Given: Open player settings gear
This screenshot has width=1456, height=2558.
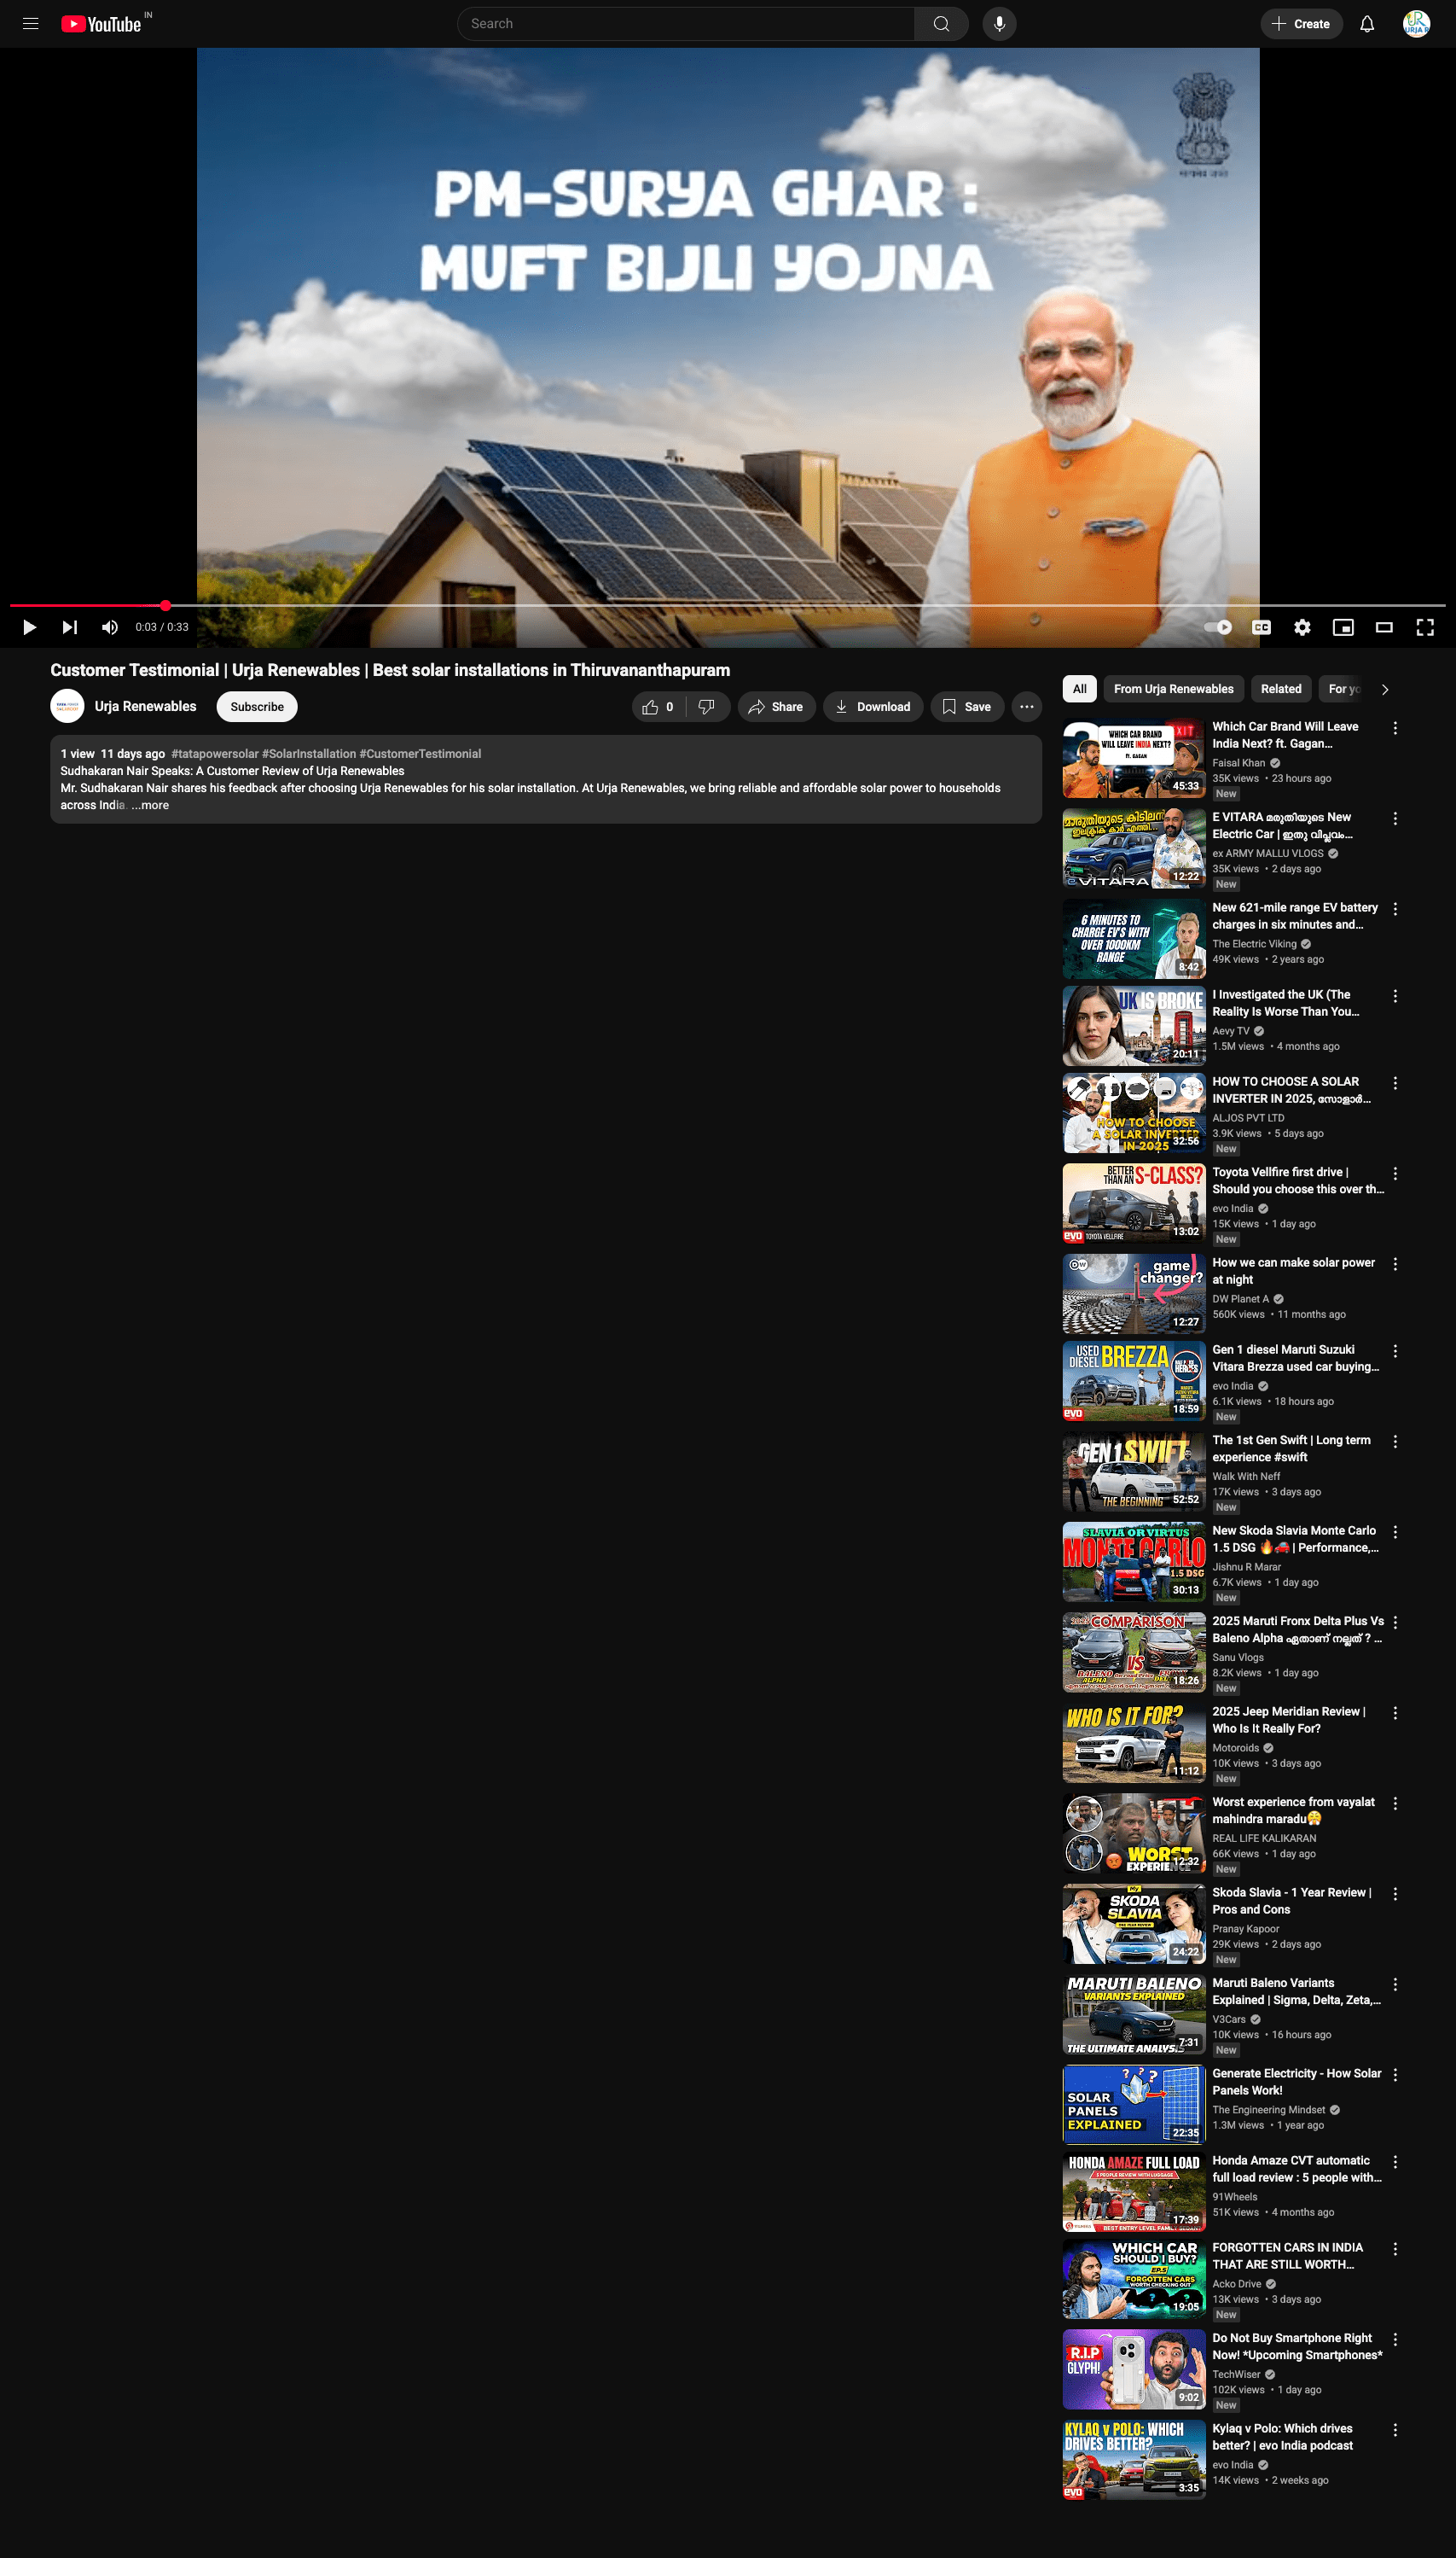Looking at the screenshot, I should point(1302,627).
